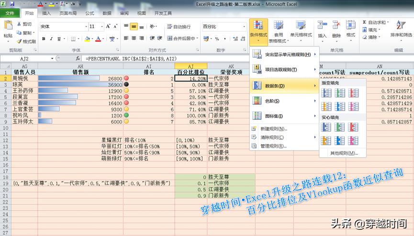
Task: Switch to the Page Layout (页面布局) tab
Action: 68,13
